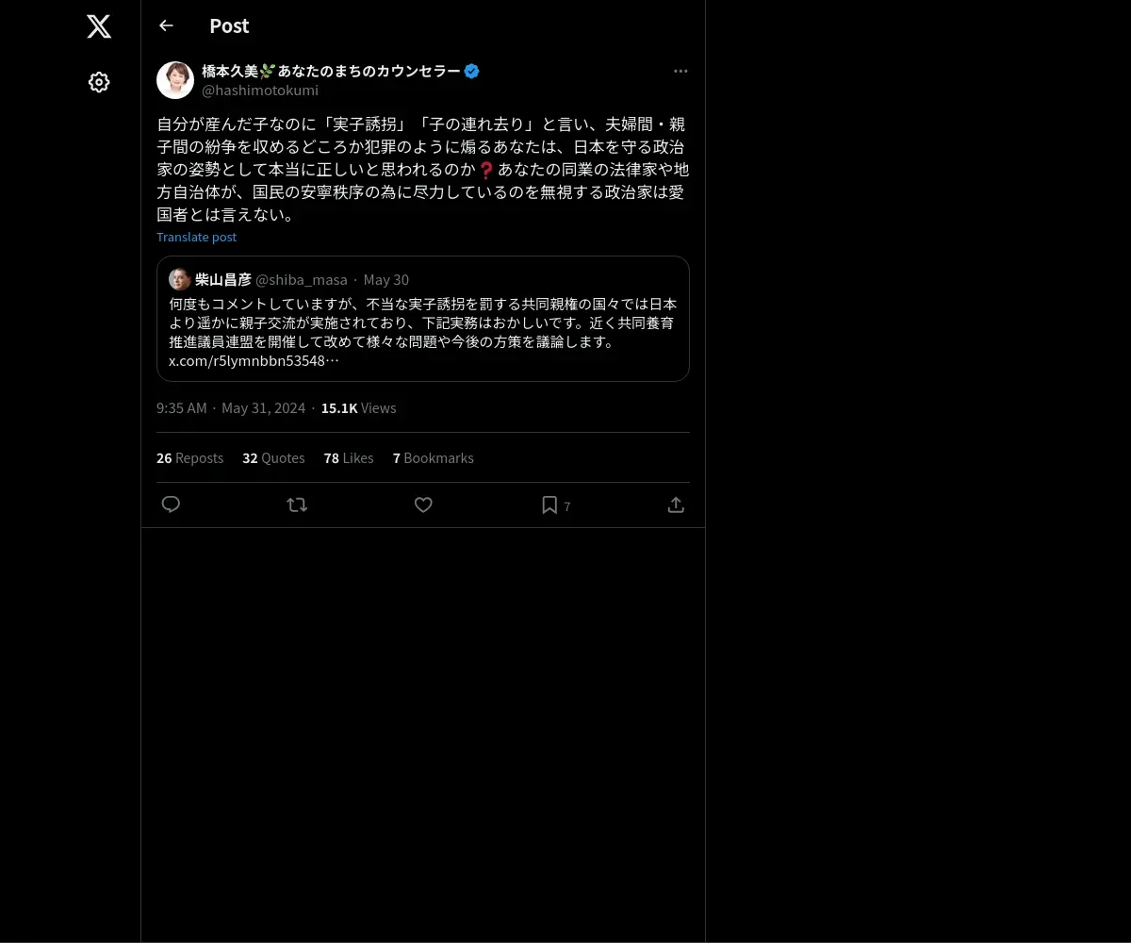Image resolution: width=1131 pixels, height=943 pixels.
Task: Open the hashimotokumi profile avatar
Action: click(175, 80)
